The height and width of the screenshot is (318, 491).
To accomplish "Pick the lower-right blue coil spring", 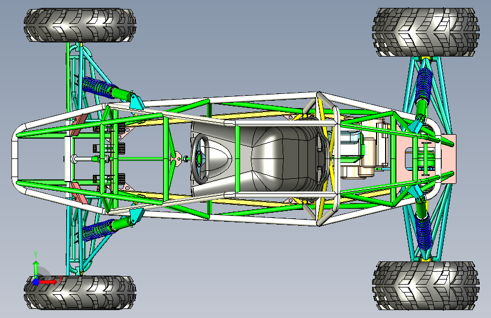I will pyautogui.click(x=424, y=233).
